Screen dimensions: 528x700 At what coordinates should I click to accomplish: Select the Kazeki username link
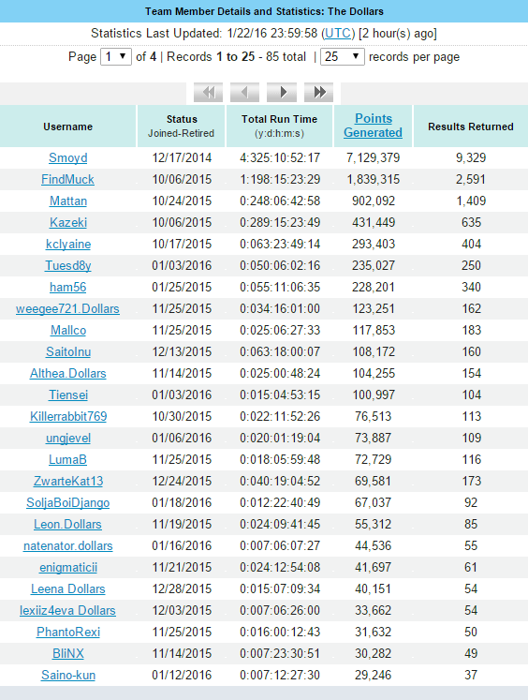coord(68,223)
